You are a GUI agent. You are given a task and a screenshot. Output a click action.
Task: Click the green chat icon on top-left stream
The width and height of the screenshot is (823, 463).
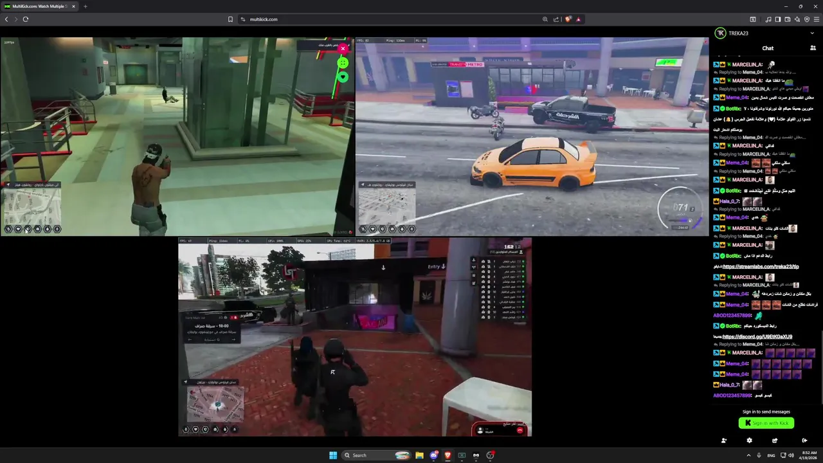pos(343,77)
